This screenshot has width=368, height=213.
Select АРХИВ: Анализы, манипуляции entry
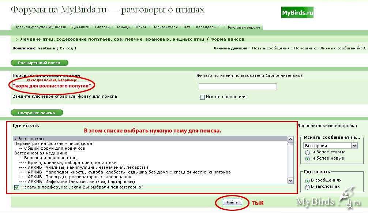click(150, 167)
